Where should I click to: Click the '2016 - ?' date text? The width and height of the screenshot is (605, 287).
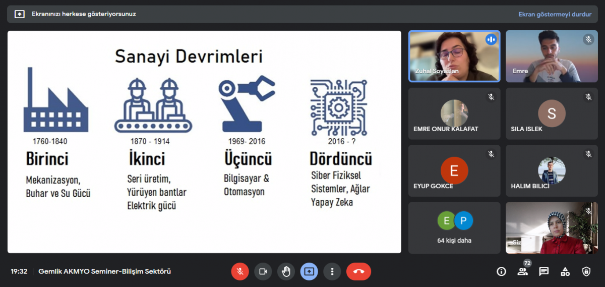coord(342,141)
